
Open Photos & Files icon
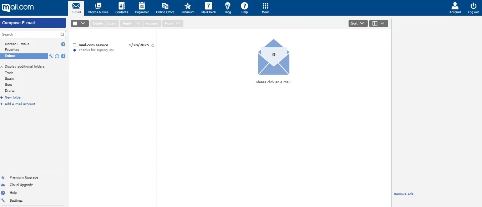98,6
